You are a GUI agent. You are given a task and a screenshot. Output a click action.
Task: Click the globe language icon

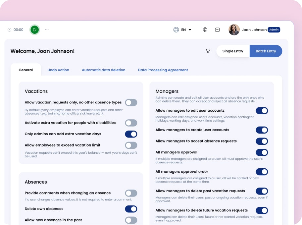[x=176, y=30]
